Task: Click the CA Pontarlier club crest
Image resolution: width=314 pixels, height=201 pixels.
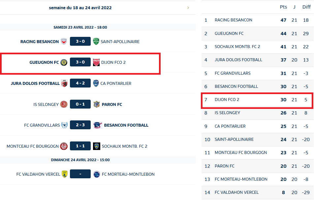Action: point(96,83)
